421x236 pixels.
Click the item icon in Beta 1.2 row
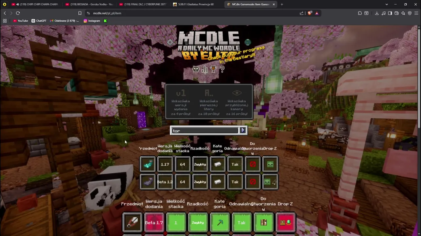pyautogui.click(x=148, y=182)
